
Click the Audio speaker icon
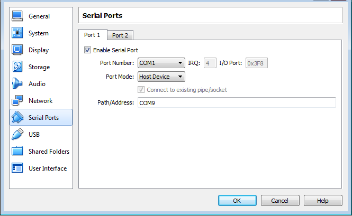tap(17, 83)
